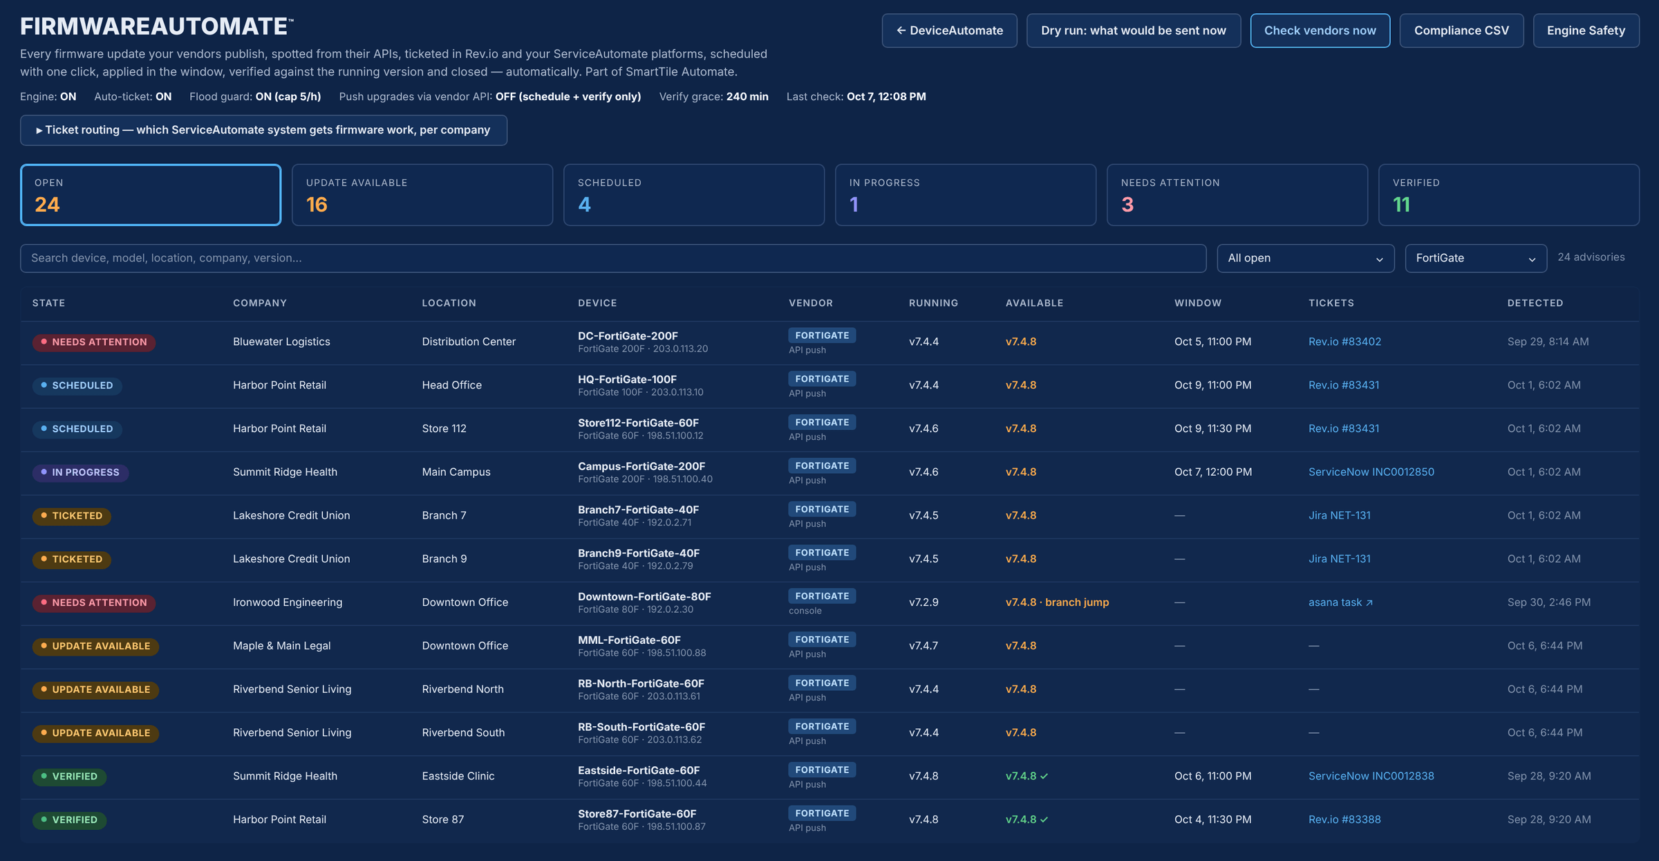Viewport: 1659px width, 861px height.
Task: Open the All open state dropdown
Action: pyautogui.click(x=1305, y=258)
